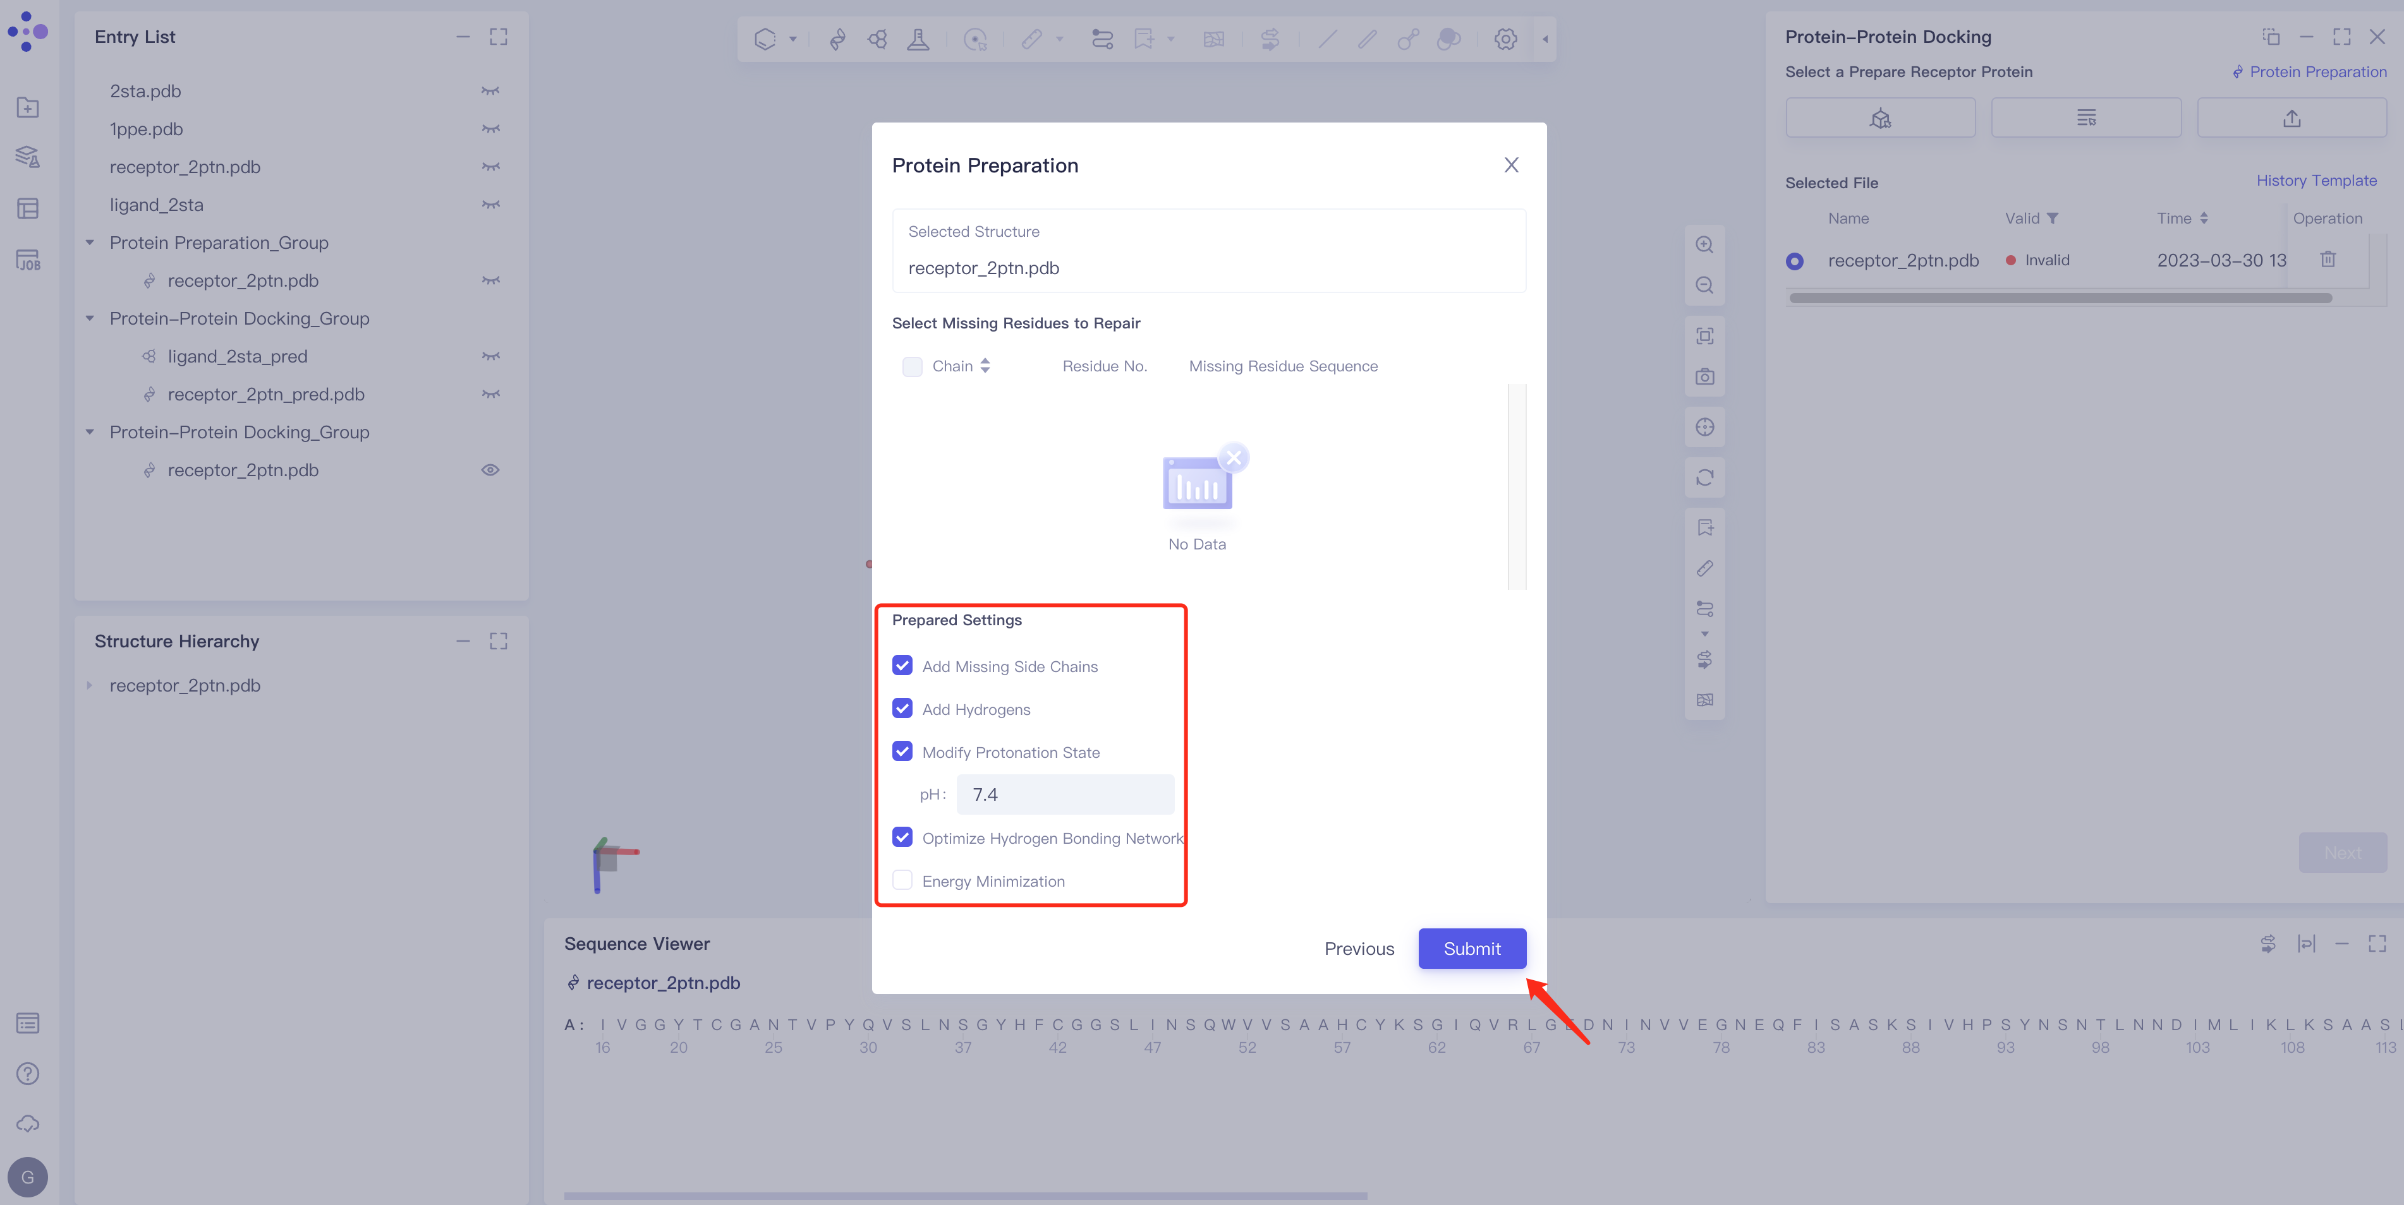
Task: Open the help question mark icon
Action: point(28,1074)
